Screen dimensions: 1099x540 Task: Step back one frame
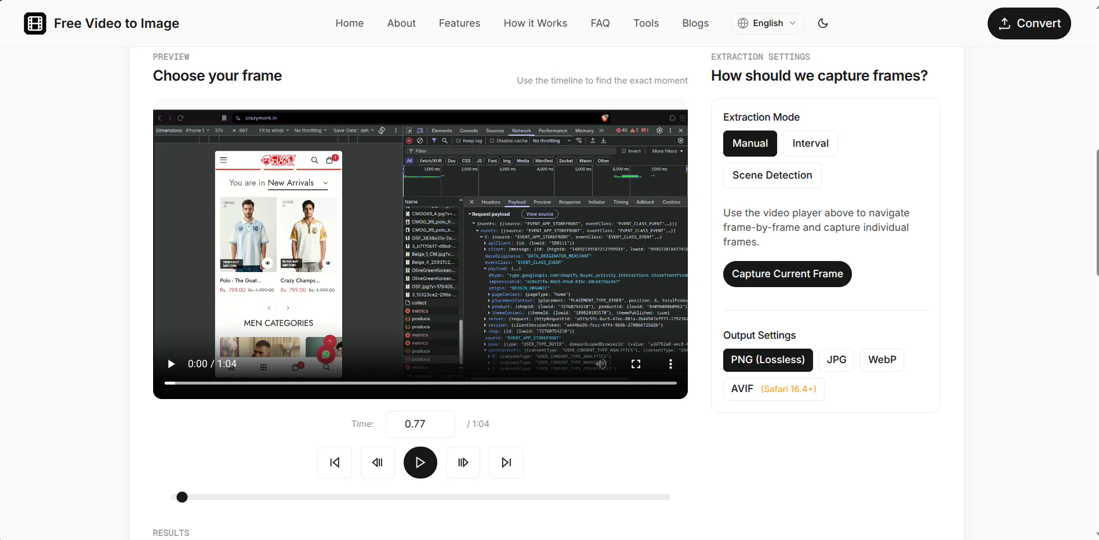[x=378, y=462]
